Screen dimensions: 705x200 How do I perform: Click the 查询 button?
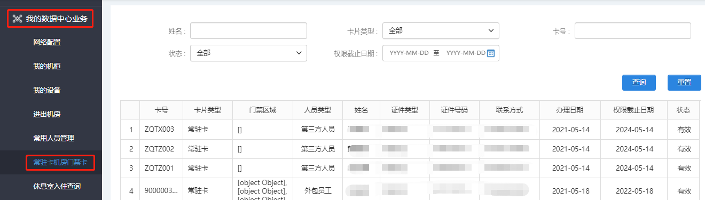tap(639, 83)
